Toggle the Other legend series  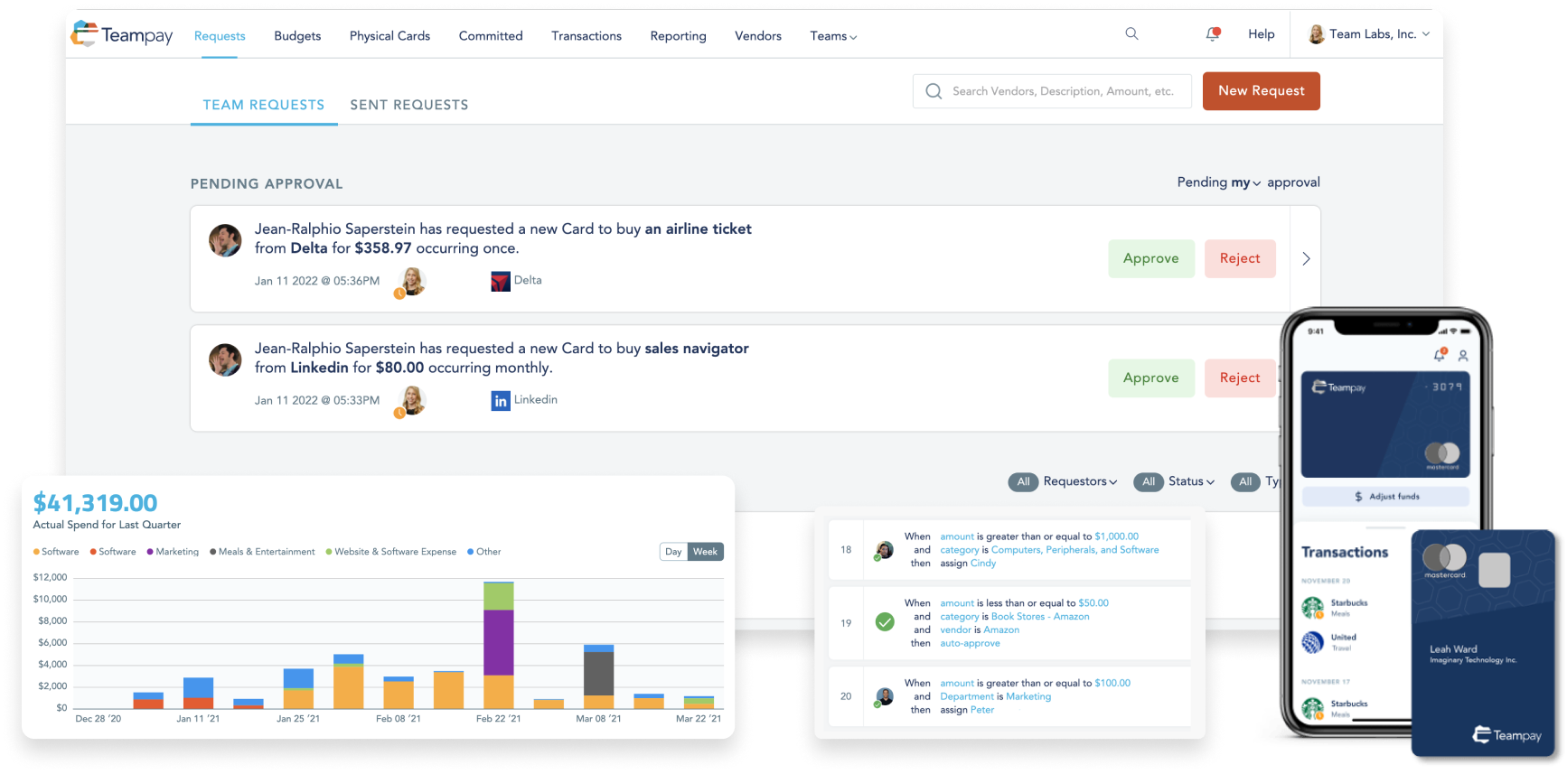pos(484,552)
